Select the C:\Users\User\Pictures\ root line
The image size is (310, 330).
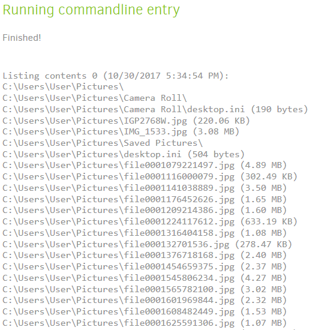click(x=63, y=87)
